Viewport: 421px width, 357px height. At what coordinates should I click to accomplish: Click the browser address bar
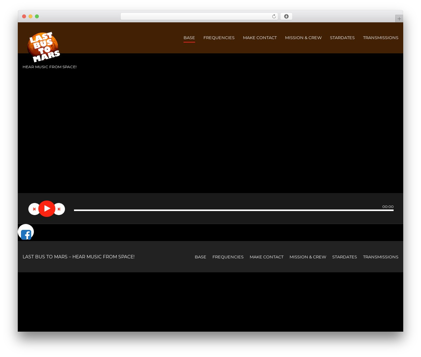pyautogui.click(x=199, y=16)
